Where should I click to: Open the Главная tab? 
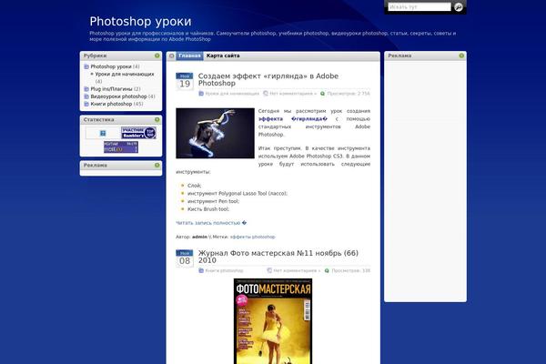click(x=189, y=56)
